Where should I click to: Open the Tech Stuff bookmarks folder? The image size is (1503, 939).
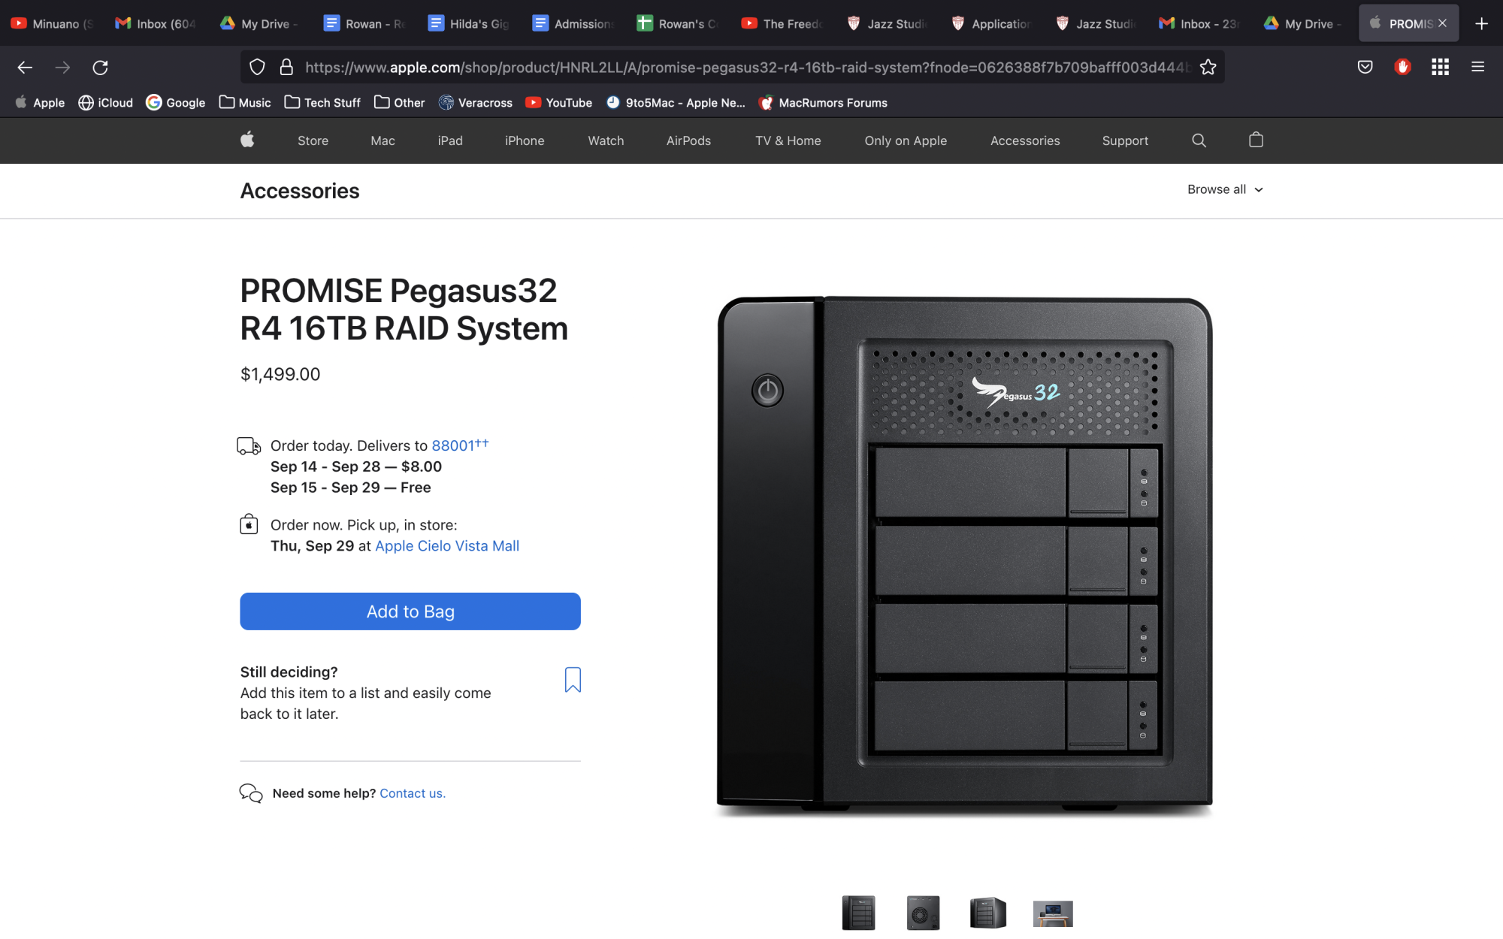coord(322,103)
